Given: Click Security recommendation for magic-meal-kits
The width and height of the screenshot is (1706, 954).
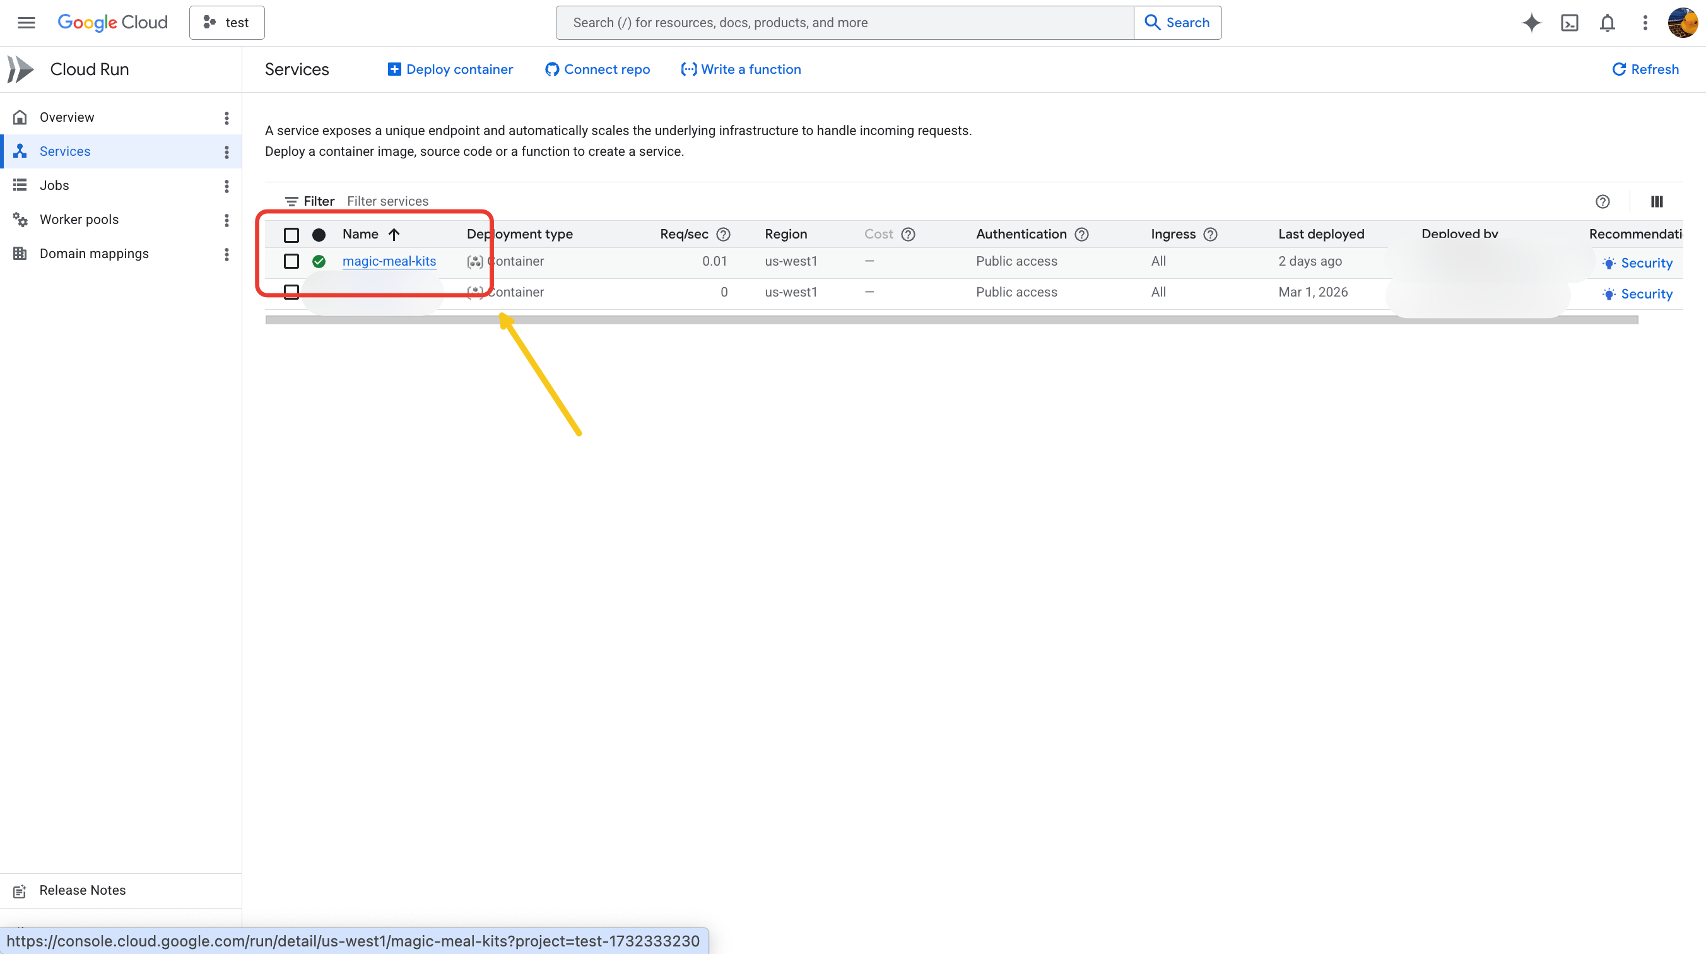Looking at the screenshot, I should pyautogui.click(x=1638, y=263).
